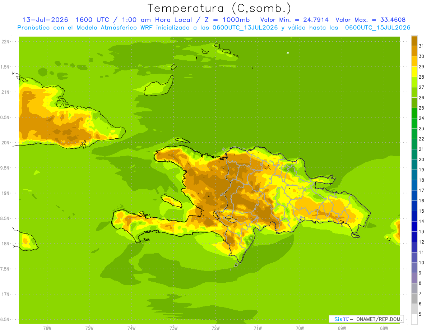
Task: Click the legend value 23
Action: [x=422, y=129]
